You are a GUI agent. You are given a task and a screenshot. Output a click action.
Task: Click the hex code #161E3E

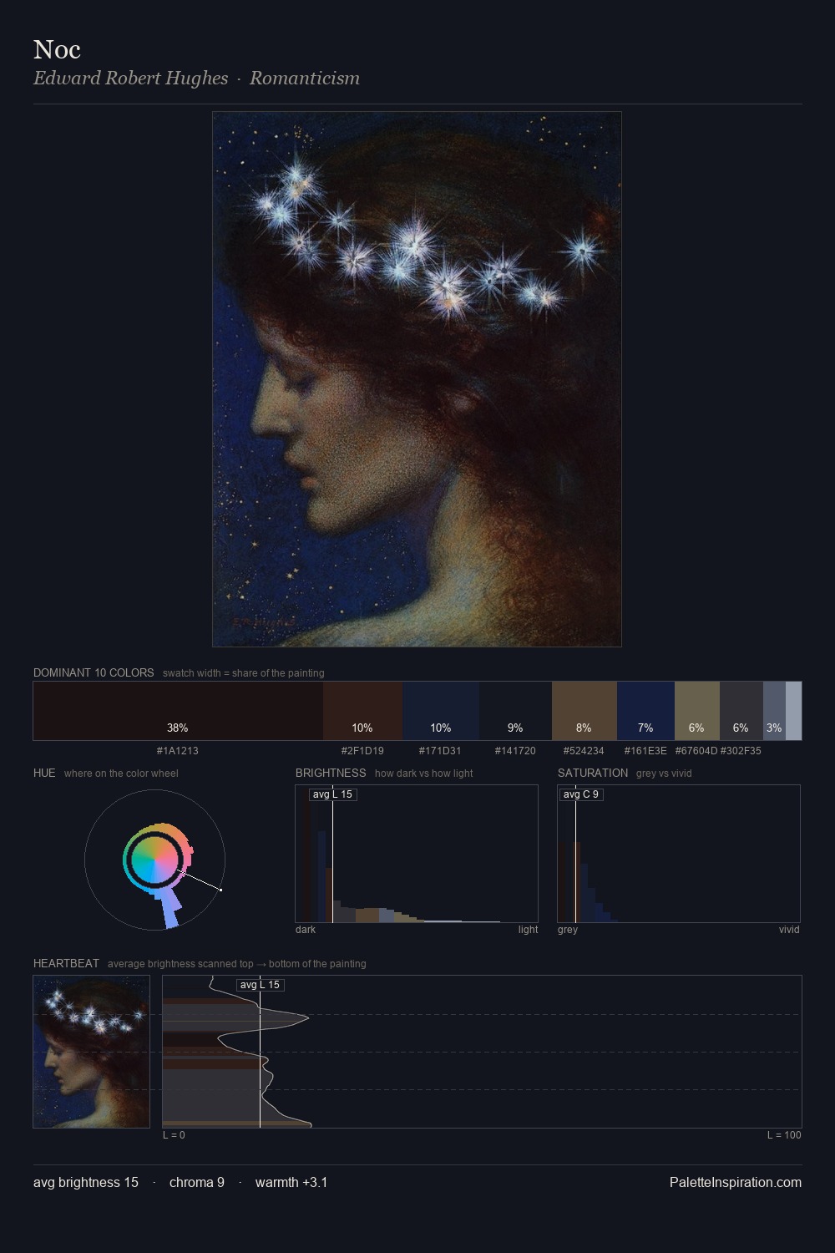click(645, 750)
